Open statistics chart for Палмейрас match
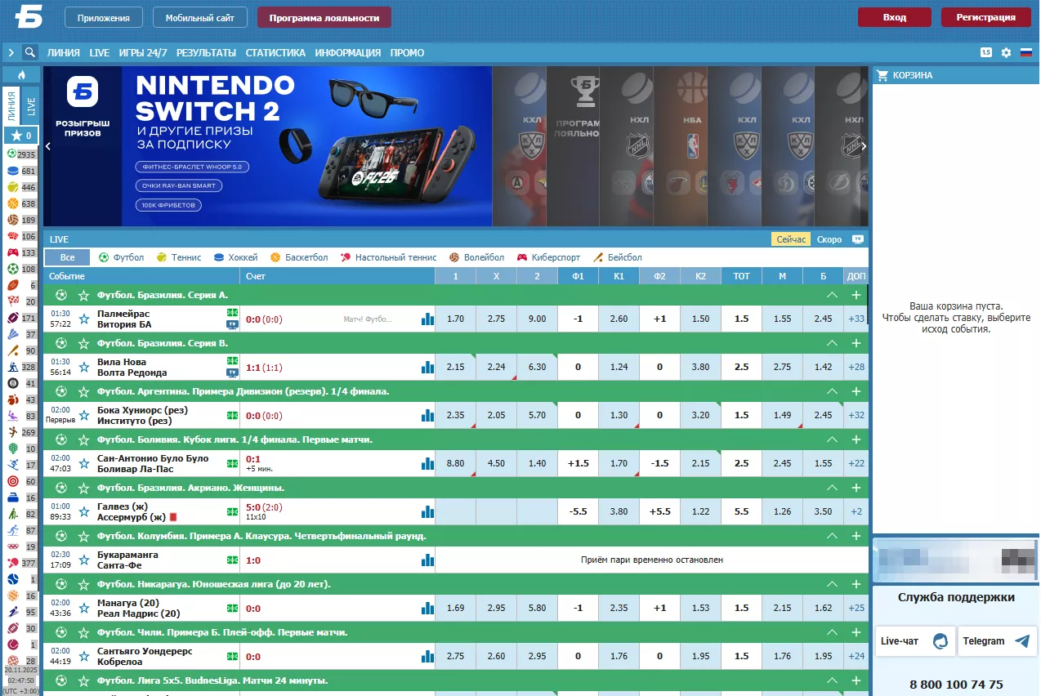 coord(427,319)
